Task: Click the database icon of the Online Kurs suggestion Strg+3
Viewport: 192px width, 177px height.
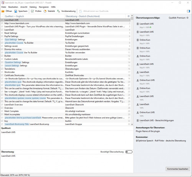Action: (137, 40)
